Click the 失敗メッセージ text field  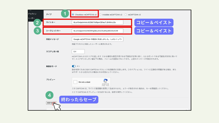click(x=97, y=39)
